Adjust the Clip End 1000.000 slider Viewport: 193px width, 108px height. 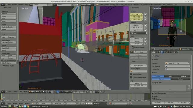pos(138,86)
